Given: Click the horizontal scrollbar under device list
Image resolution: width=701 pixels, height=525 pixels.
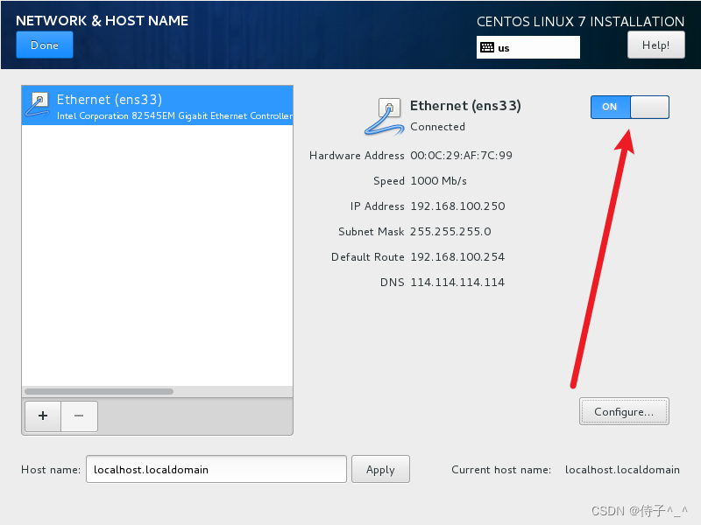Looking at the screenshot, I should [x=99, y=391].
